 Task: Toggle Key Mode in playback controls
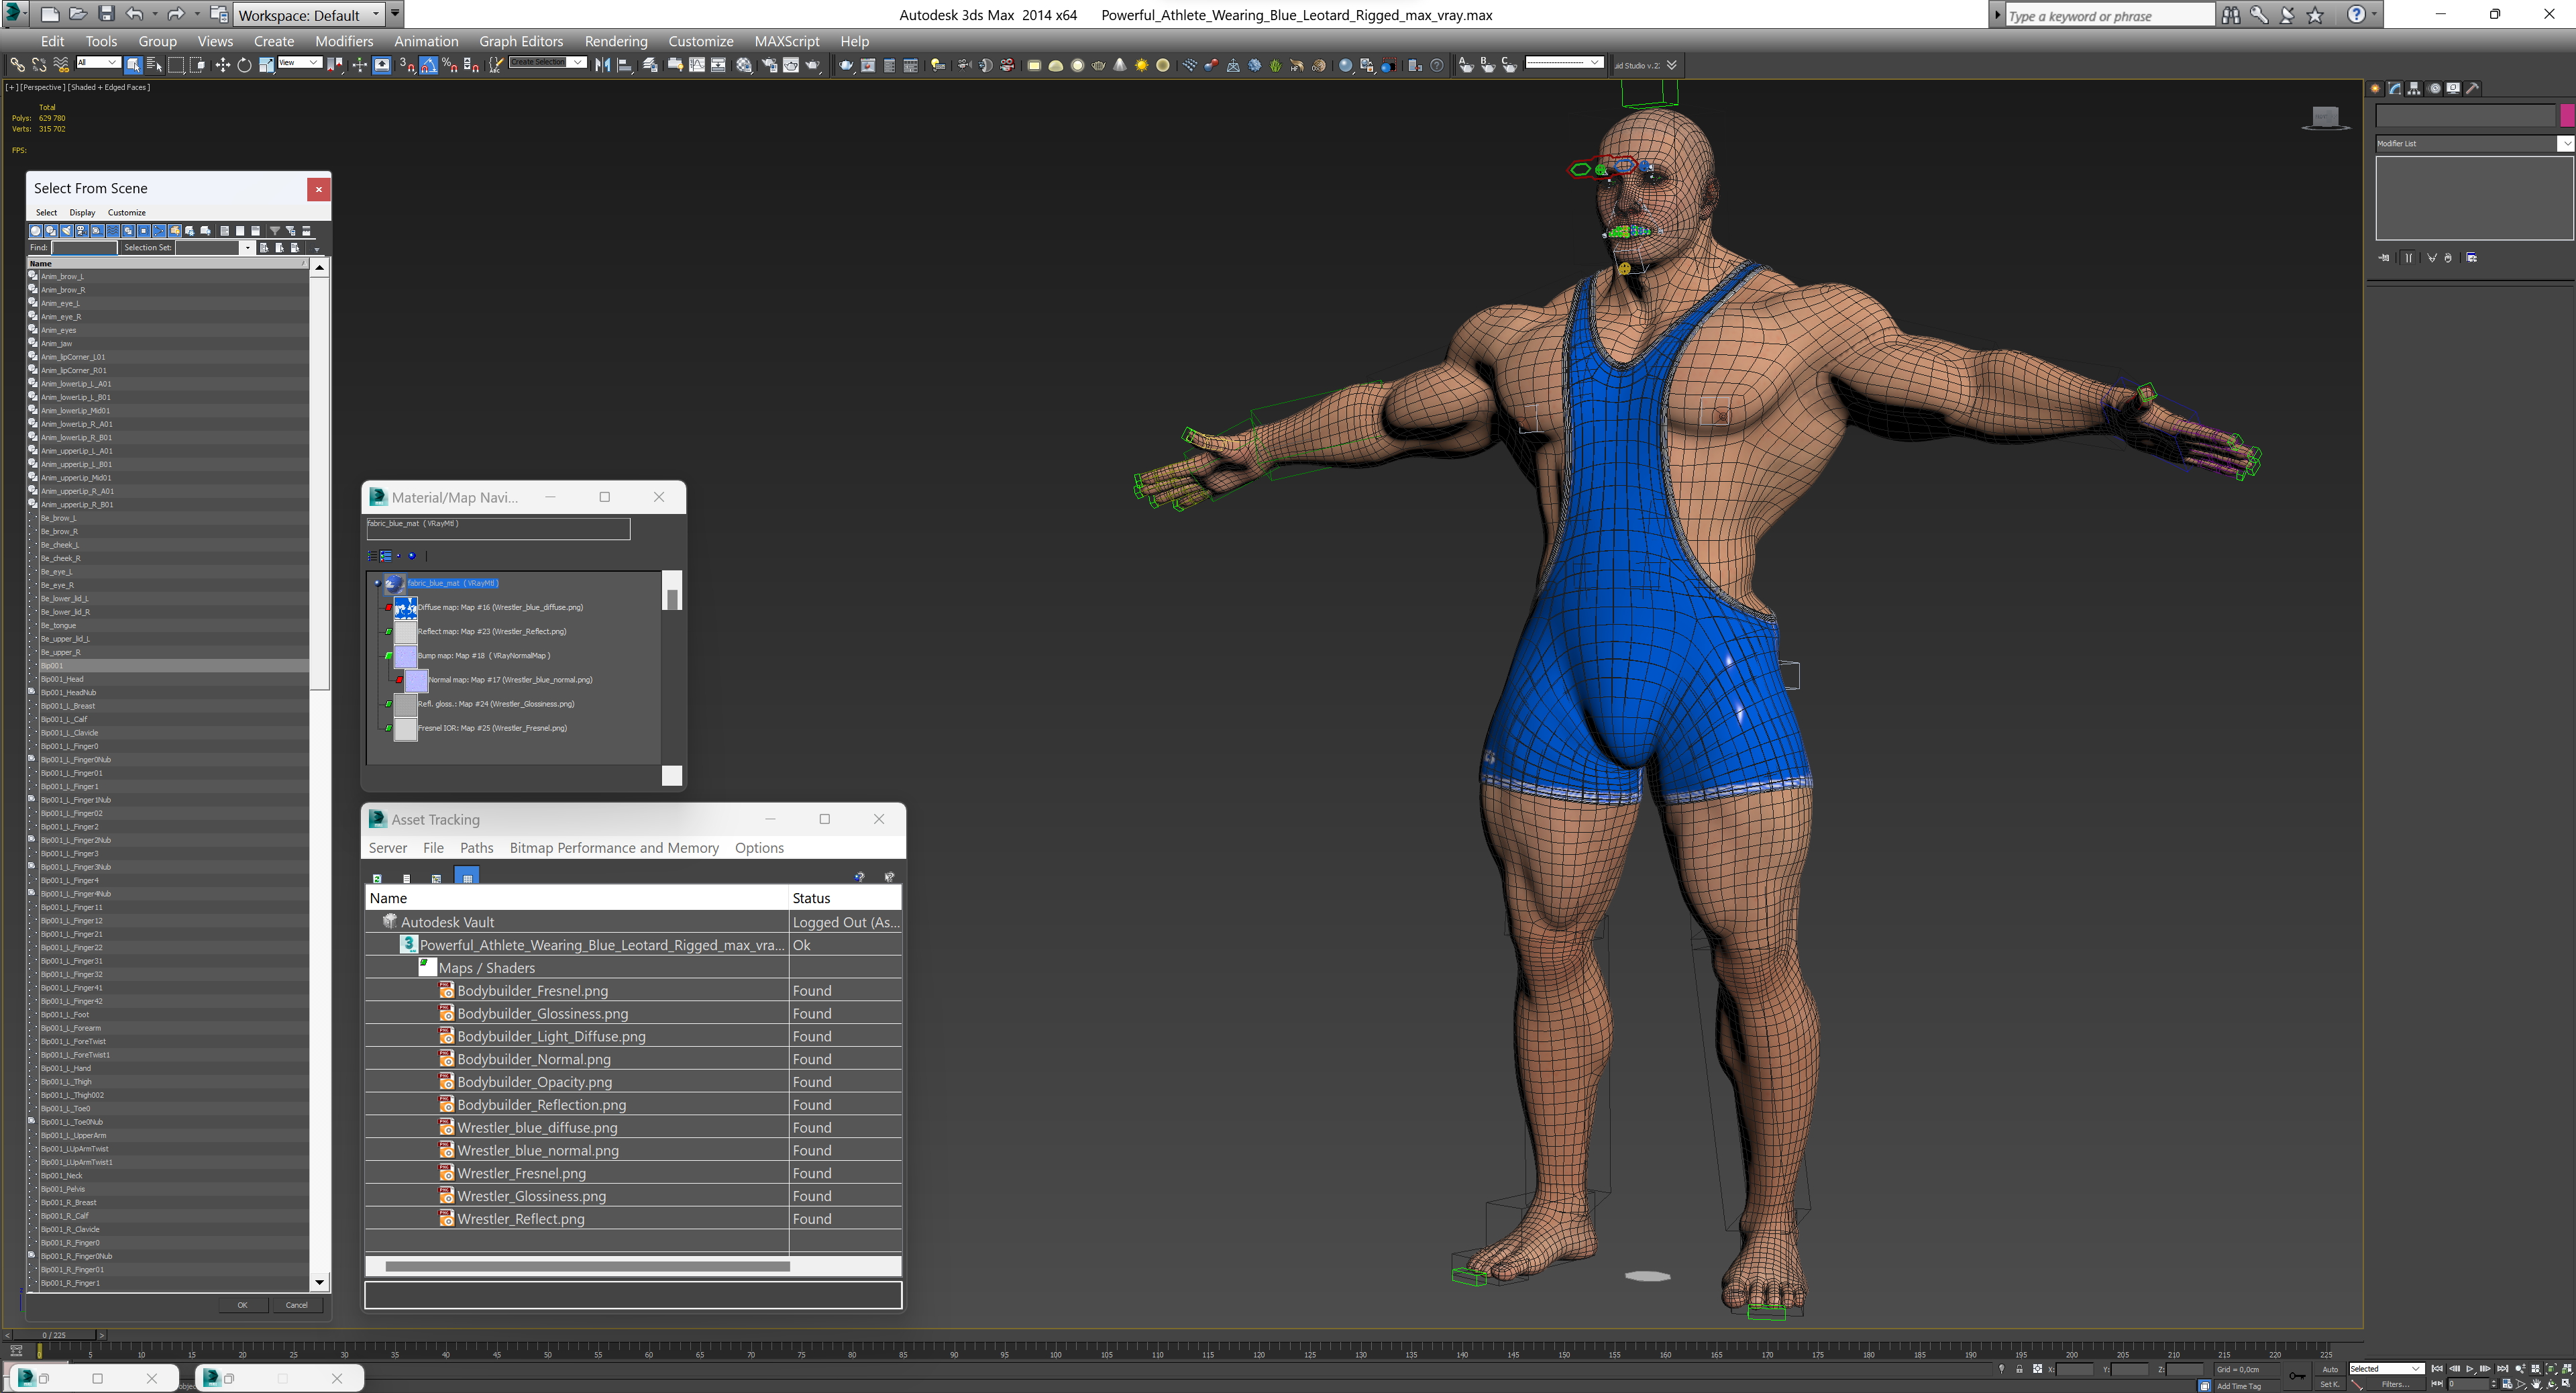[2437, 1384]
